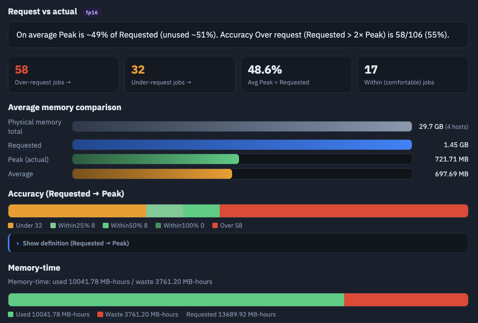The image size is (478, 323).
Task: Click the green Used portion of memory-time bar
Action: (176, 300)
